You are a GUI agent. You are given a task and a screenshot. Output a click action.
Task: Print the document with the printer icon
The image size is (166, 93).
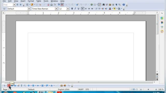click(x=52, y=5)
